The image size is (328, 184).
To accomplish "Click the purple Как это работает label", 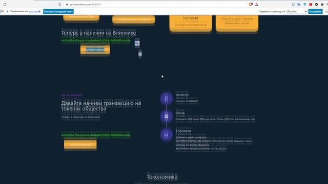I will 72,95.
